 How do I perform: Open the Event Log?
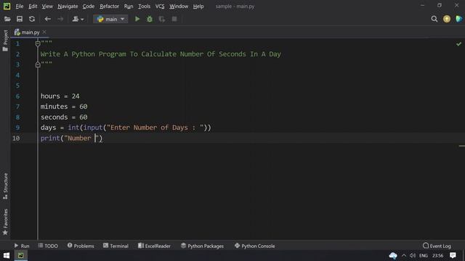(x=437, y=246)
